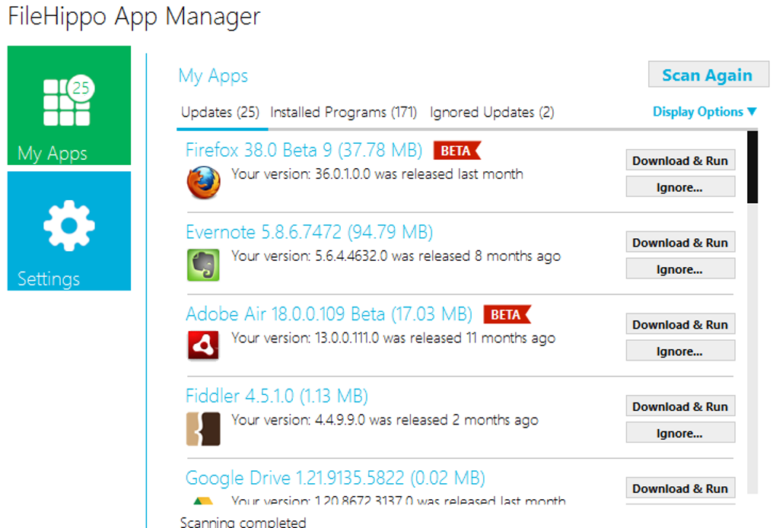Open Settings via the gear tile
This screenshot has width=776, height=528.
pos(69,231)
